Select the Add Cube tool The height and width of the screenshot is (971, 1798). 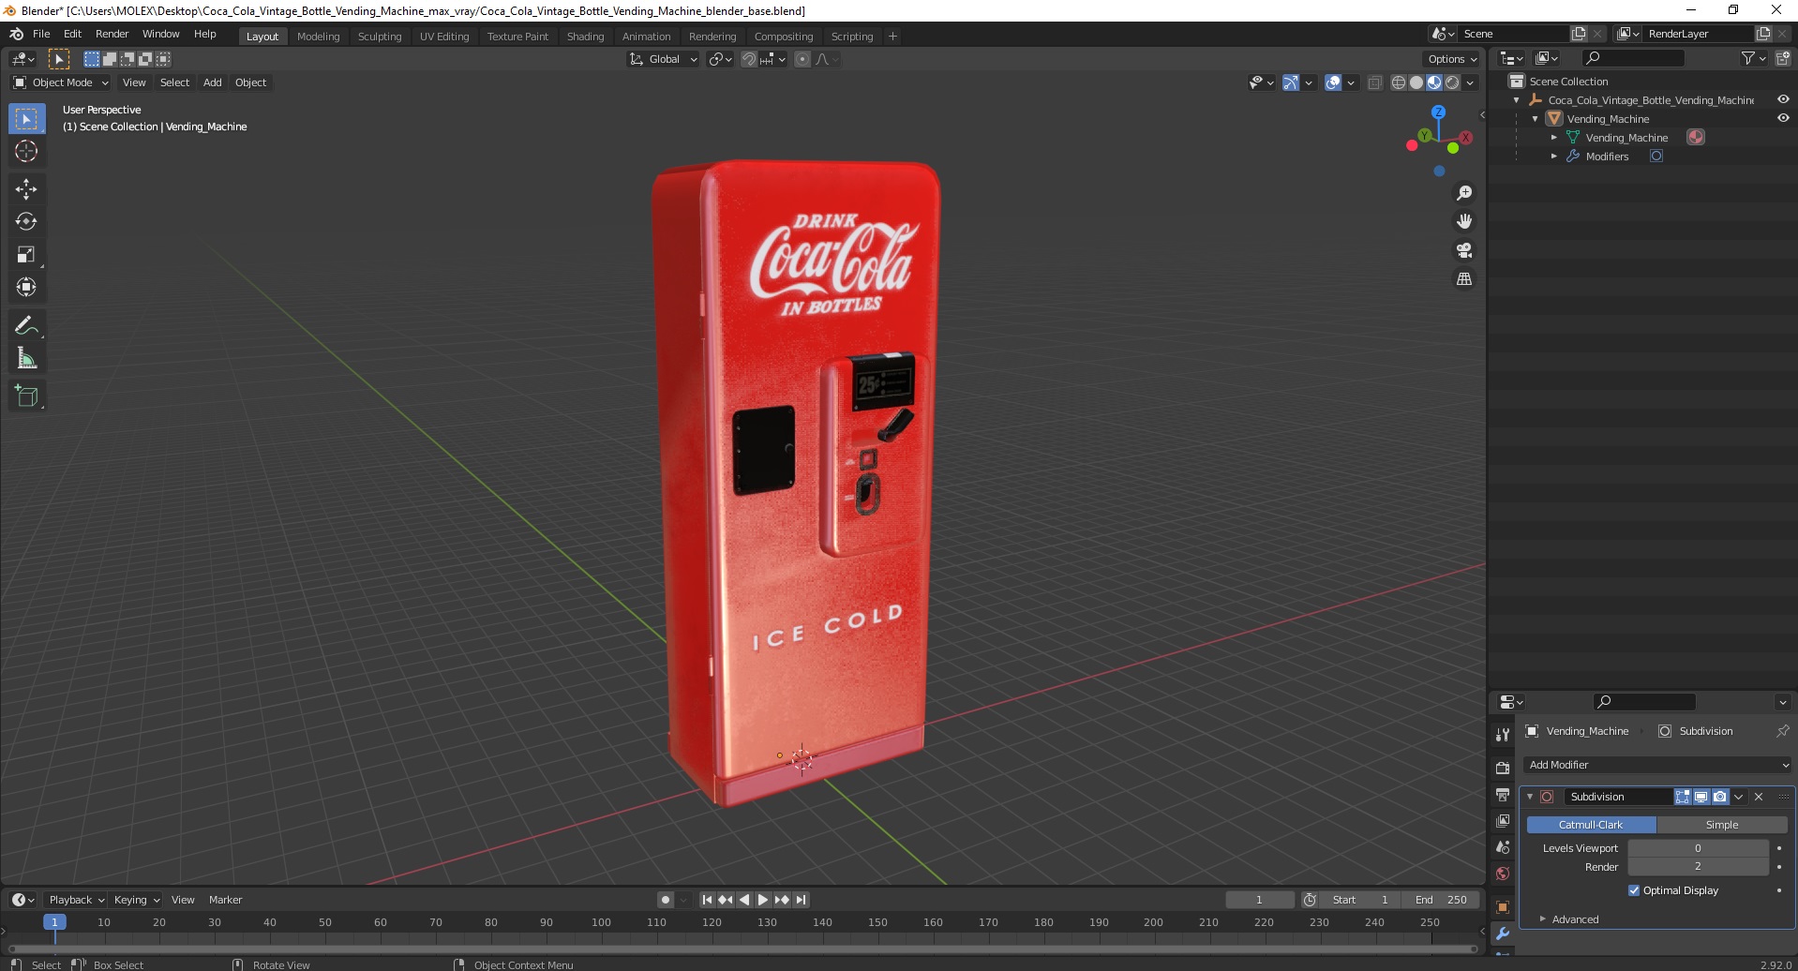(x=26, y=396)
